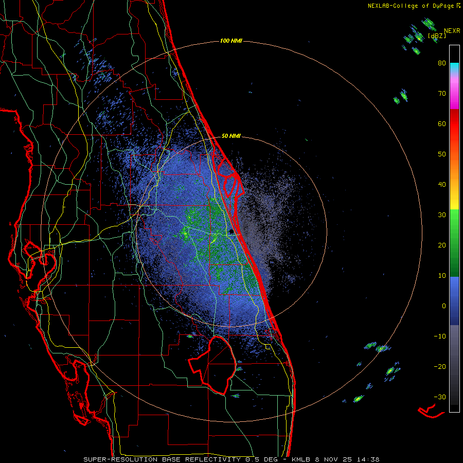Image resolution: width=463 pixels, height=463 pixels.
Task: Click the 50 dBZ scale label
Action: (442, 154)
